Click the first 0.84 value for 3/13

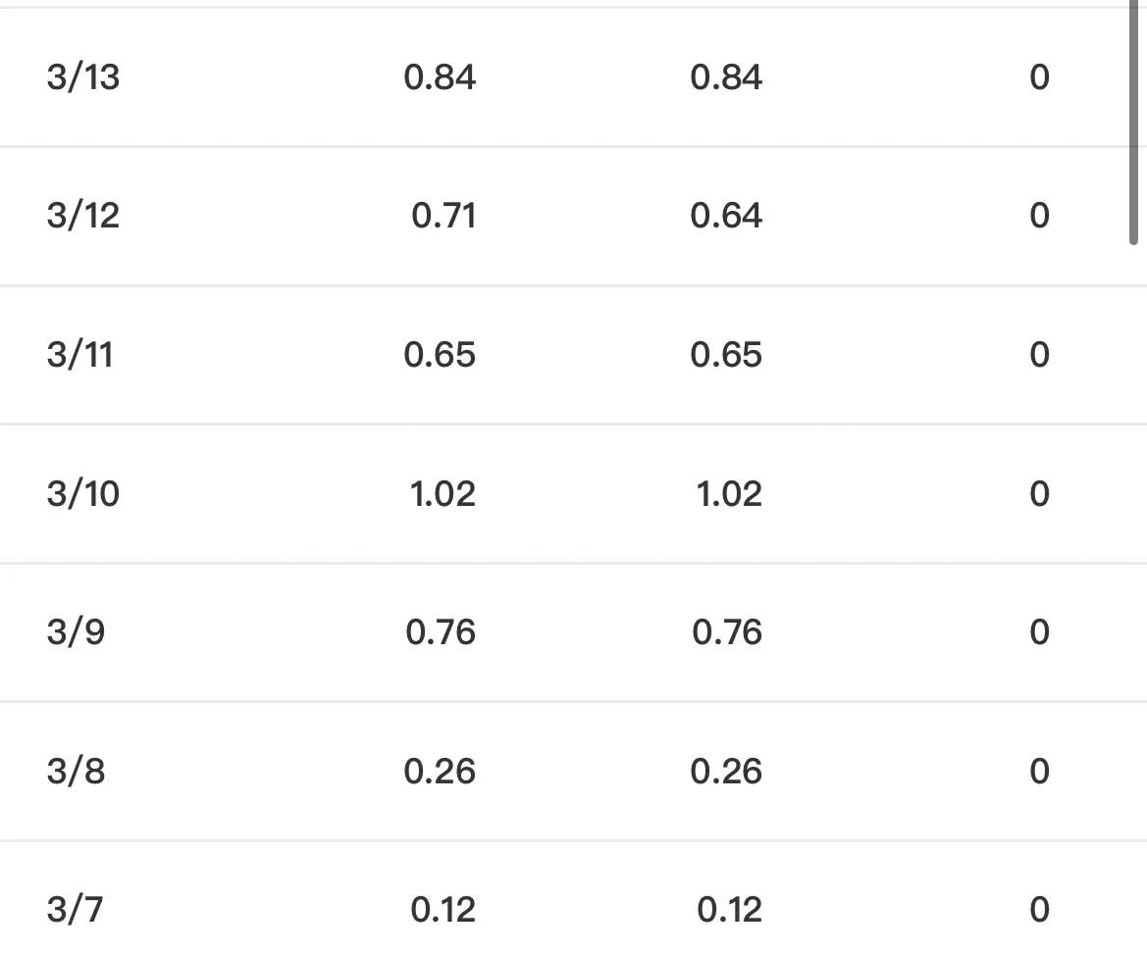(x=440, y=77)
